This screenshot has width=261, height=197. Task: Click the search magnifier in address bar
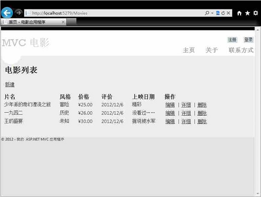[x=207, y=13]
